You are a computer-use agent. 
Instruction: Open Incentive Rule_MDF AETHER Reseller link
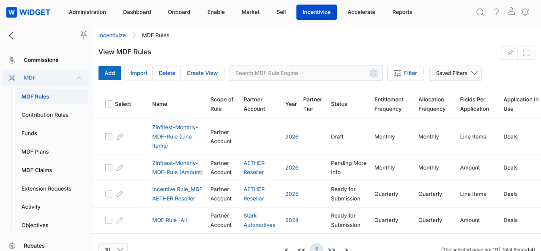pyautogui.click(x=177, y=194)
